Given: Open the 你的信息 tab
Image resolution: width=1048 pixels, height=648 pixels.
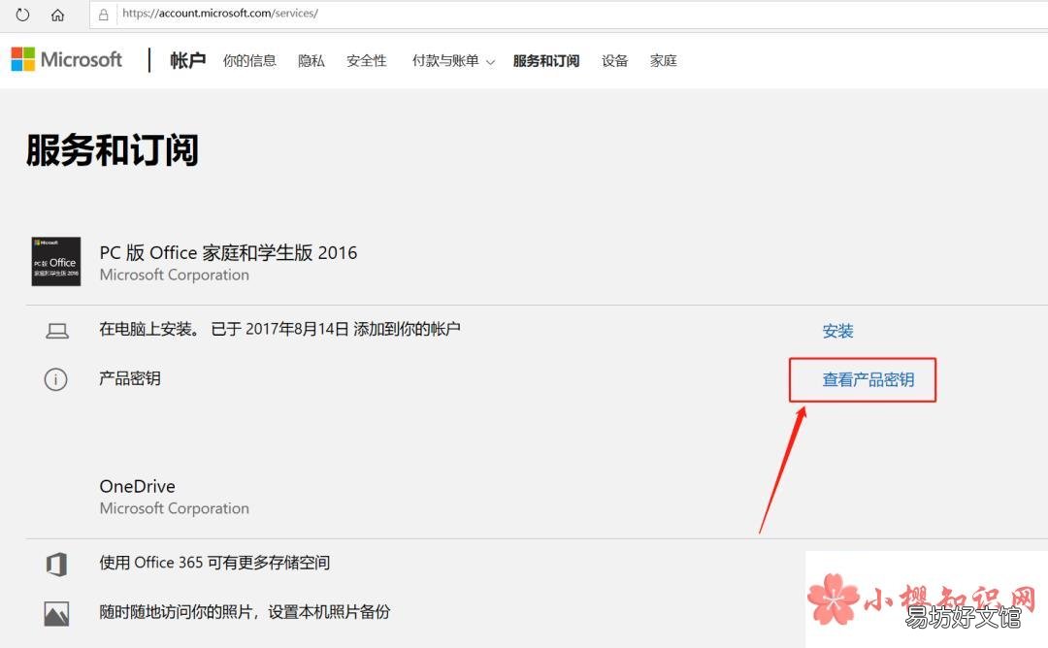Looking at the screenshot, I should tap(249, 61).
